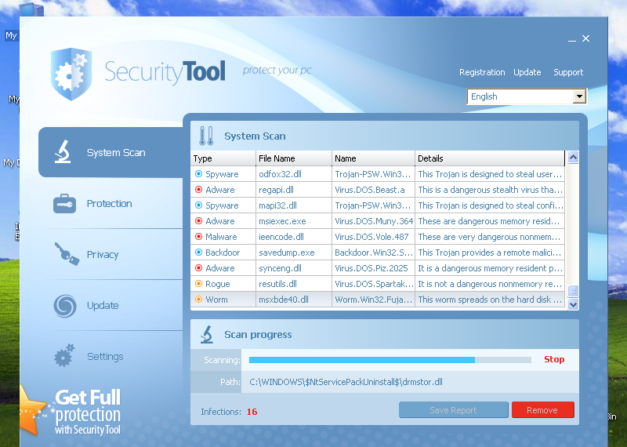Click the blue icon for savedump.exe
627x447 pixels.
click(x=198, y=253)
